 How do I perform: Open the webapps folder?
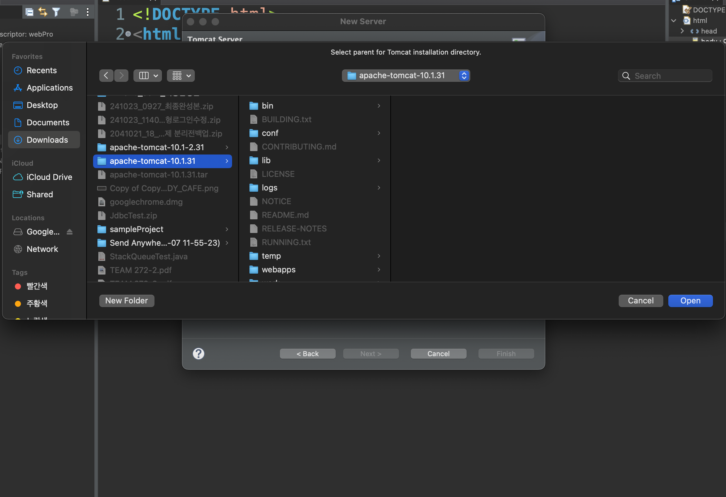pos(315,270)
